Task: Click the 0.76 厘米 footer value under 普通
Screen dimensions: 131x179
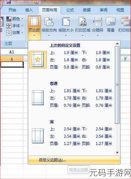Action: (104, 105)
